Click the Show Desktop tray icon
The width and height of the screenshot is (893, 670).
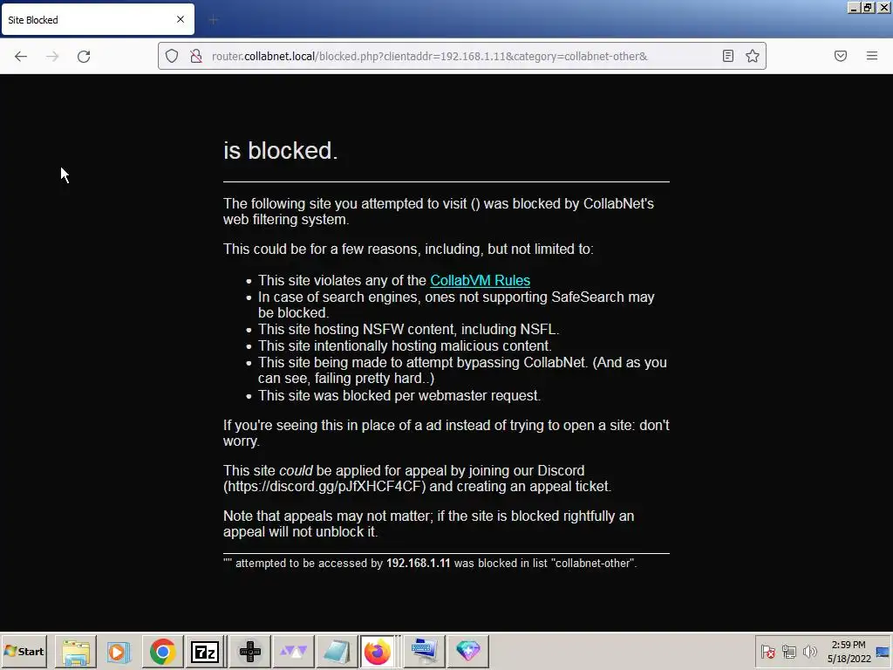pos(883,651)
